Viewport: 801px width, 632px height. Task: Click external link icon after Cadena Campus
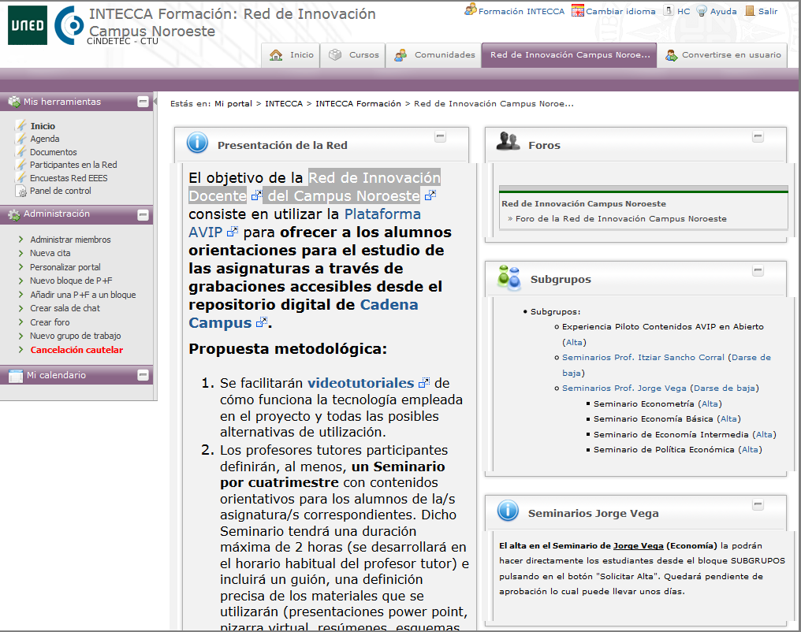[x=262, y=322]
